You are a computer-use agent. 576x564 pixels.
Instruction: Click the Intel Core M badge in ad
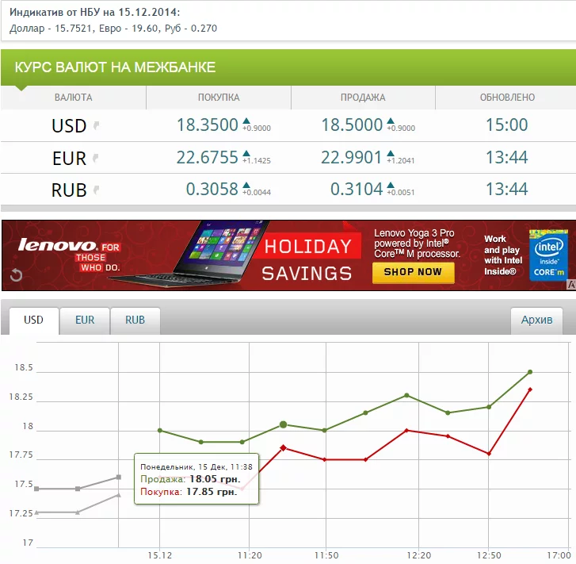coord(548,255)
